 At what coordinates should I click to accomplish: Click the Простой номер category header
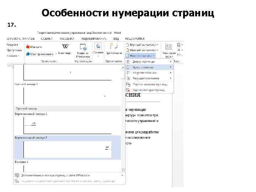click(x=68, y=109)
